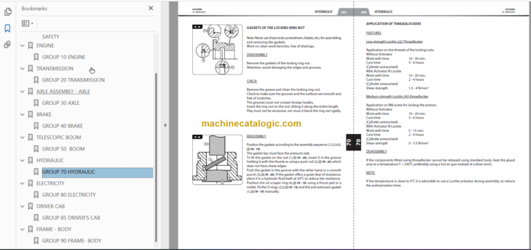Open GROUP 20 TRANSMISSION bookmark

point(73,80)
